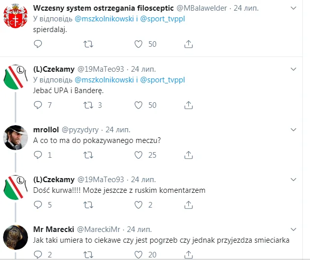Screen dimensions: 310x260
Task: Share mrollol's tweet about the match
Action: pyautogui.click(x=188, y=155)
